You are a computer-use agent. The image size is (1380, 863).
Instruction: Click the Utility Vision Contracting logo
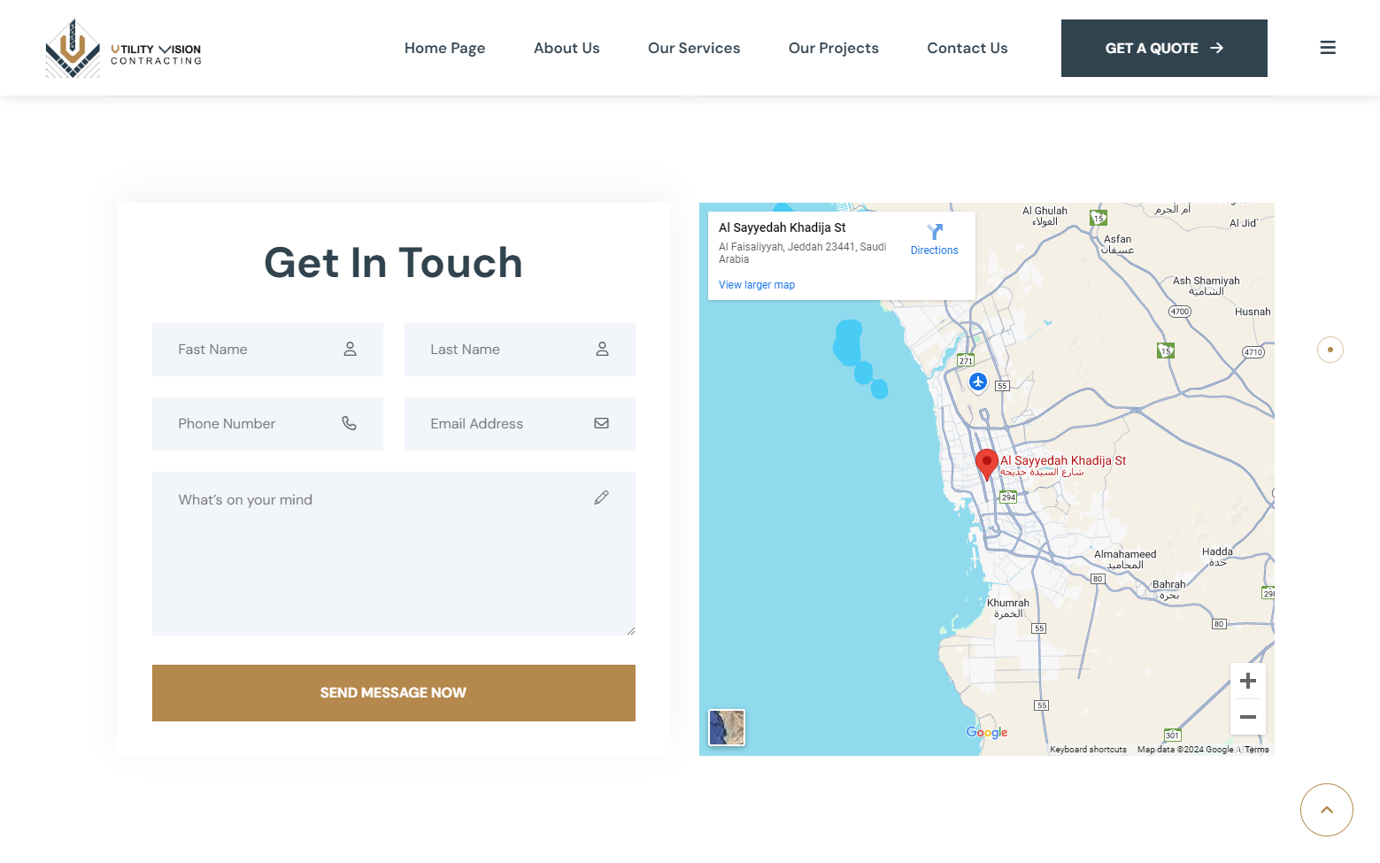tap(124, 49)
